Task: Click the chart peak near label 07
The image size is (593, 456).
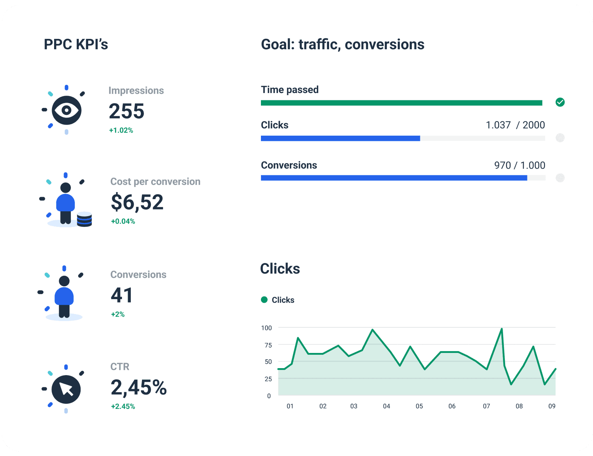Action: click(501, 329)
